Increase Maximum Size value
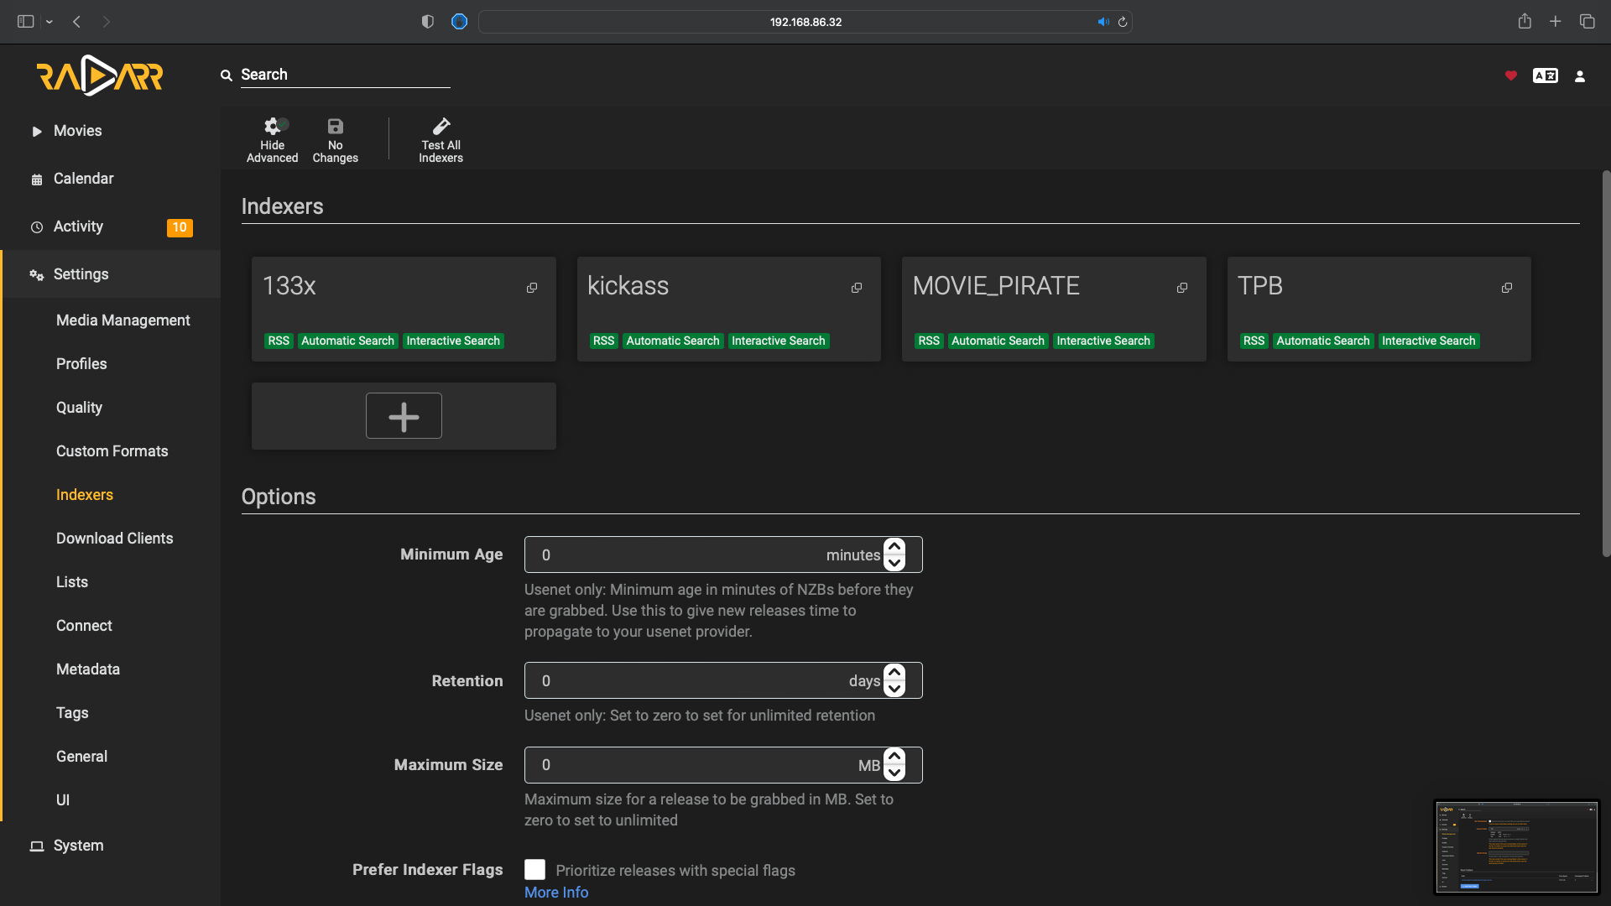 click(x=894, y=756)
